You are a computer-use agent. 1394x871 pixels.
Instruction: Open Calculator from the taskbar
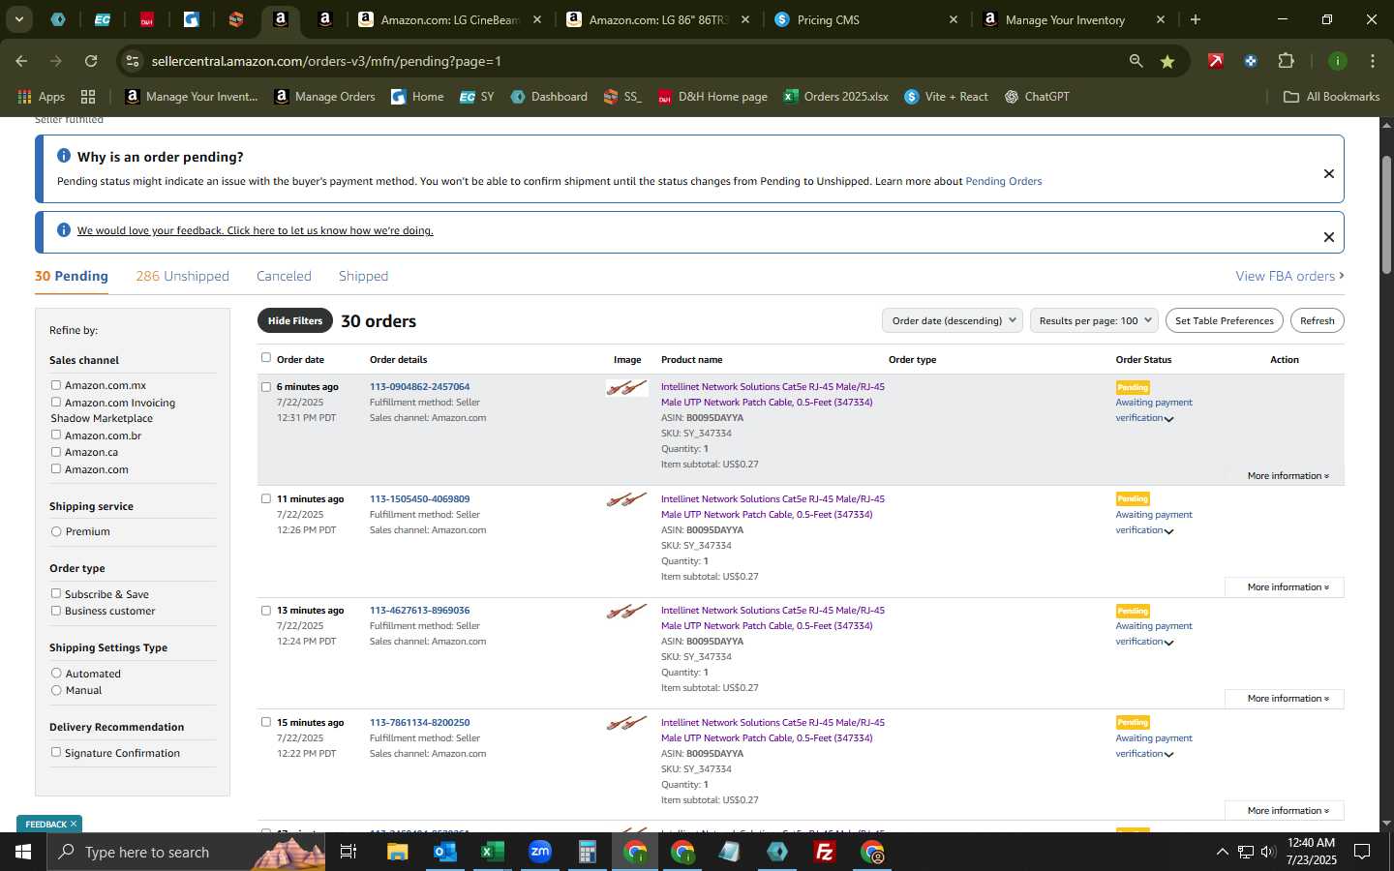click(588, 852)
